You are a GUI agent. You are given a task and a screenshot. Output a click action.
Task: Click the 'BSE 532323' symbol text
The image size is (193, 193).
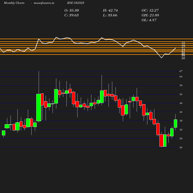click(76, 3)
